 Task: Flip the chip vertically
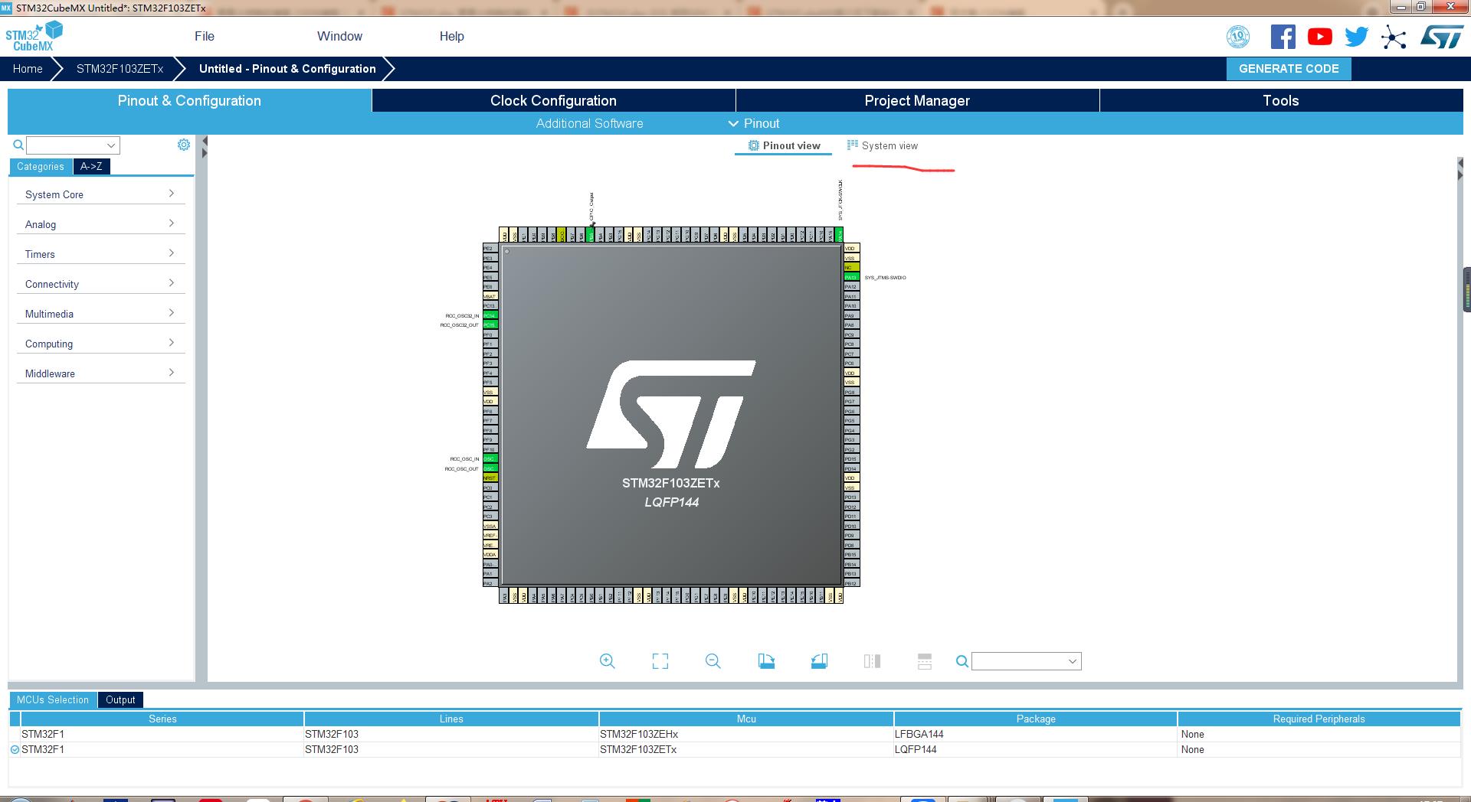(925, 661)
